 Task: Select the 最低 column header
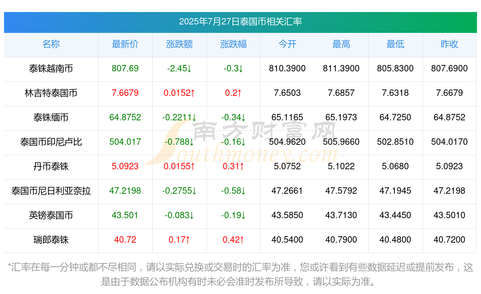395,44
